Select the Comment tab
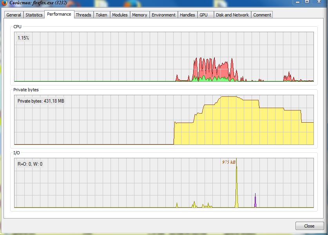 (262, 15)
